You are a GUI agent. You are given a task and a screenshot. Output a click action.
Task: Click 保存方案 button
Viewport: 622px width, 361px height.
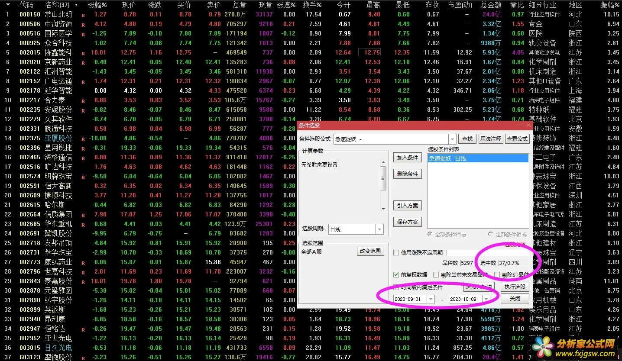click(x=408, y=222)
